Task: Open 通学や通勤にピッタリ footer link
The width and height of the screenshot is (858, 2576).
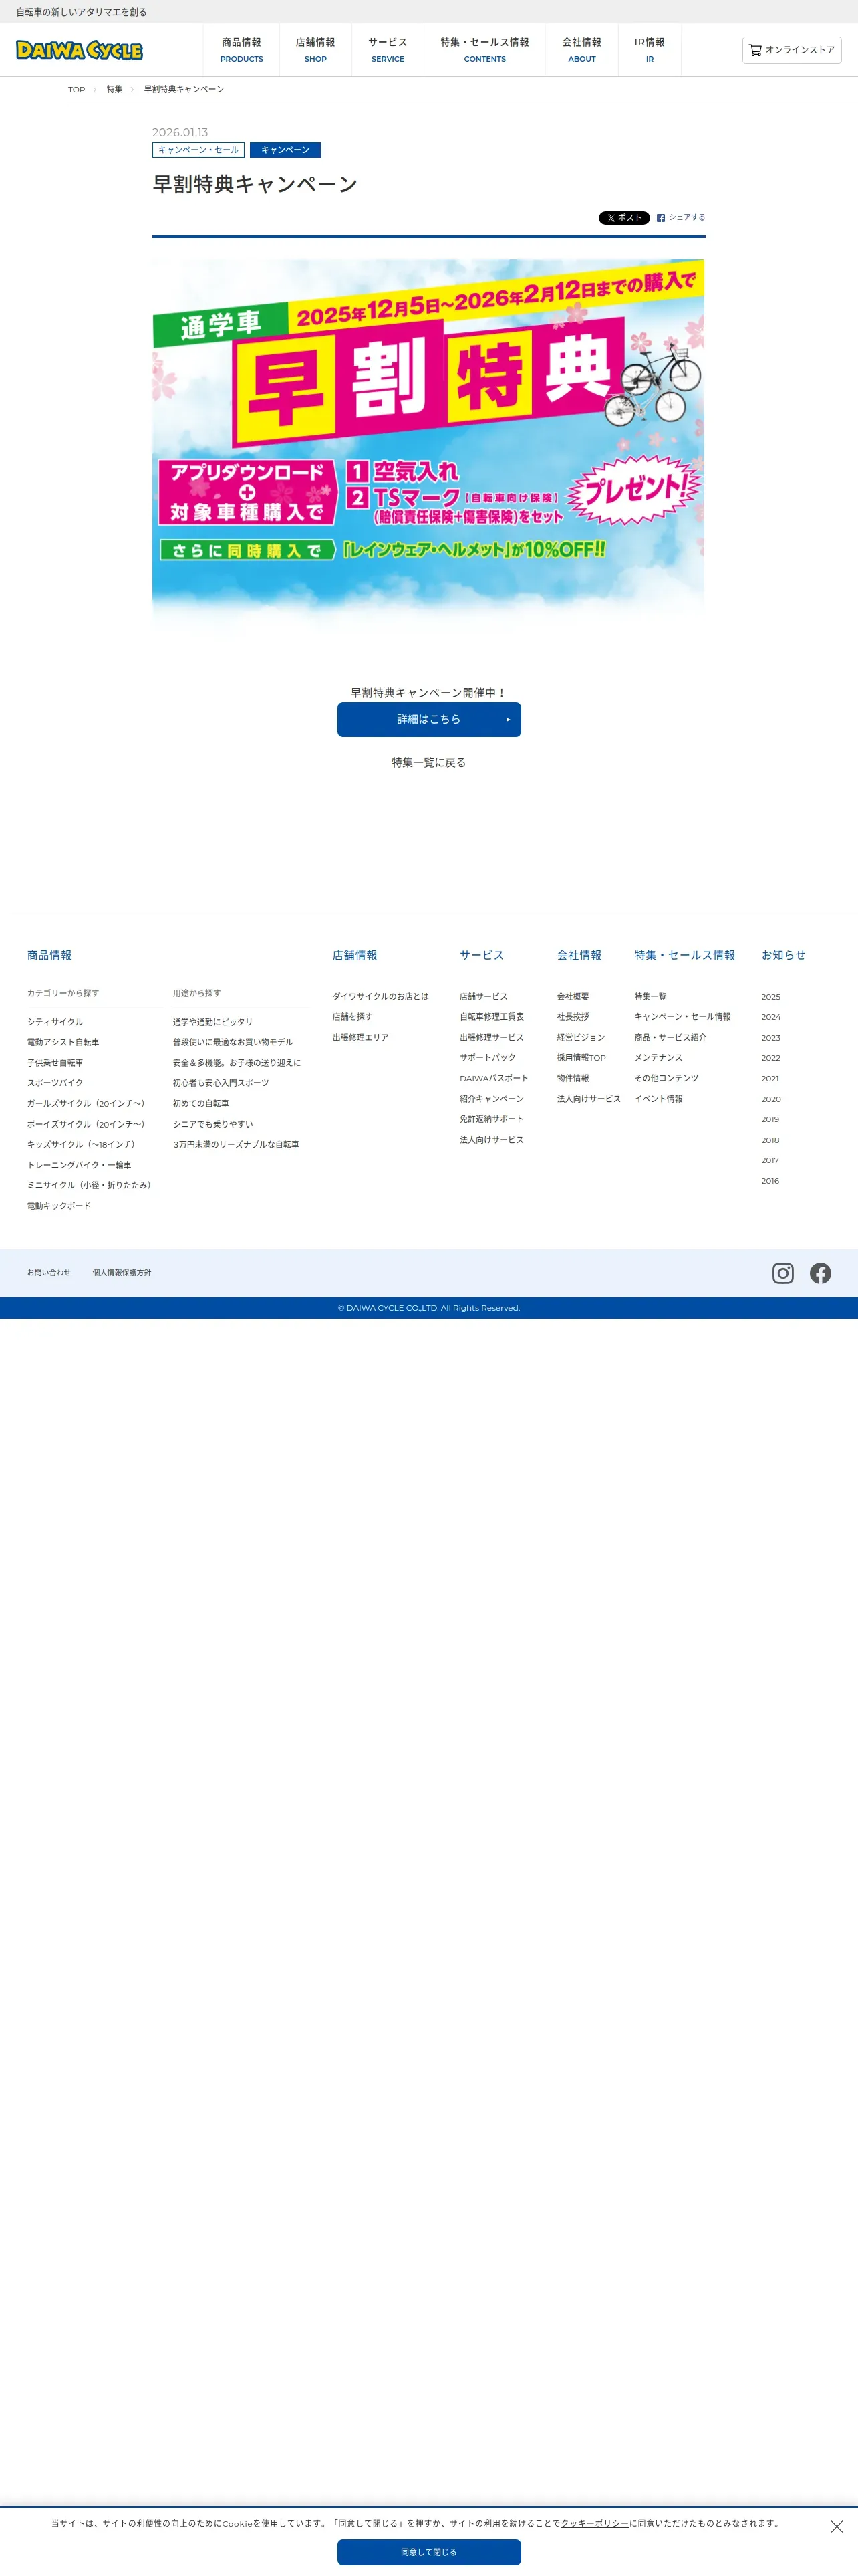Action: [212, 1022]
